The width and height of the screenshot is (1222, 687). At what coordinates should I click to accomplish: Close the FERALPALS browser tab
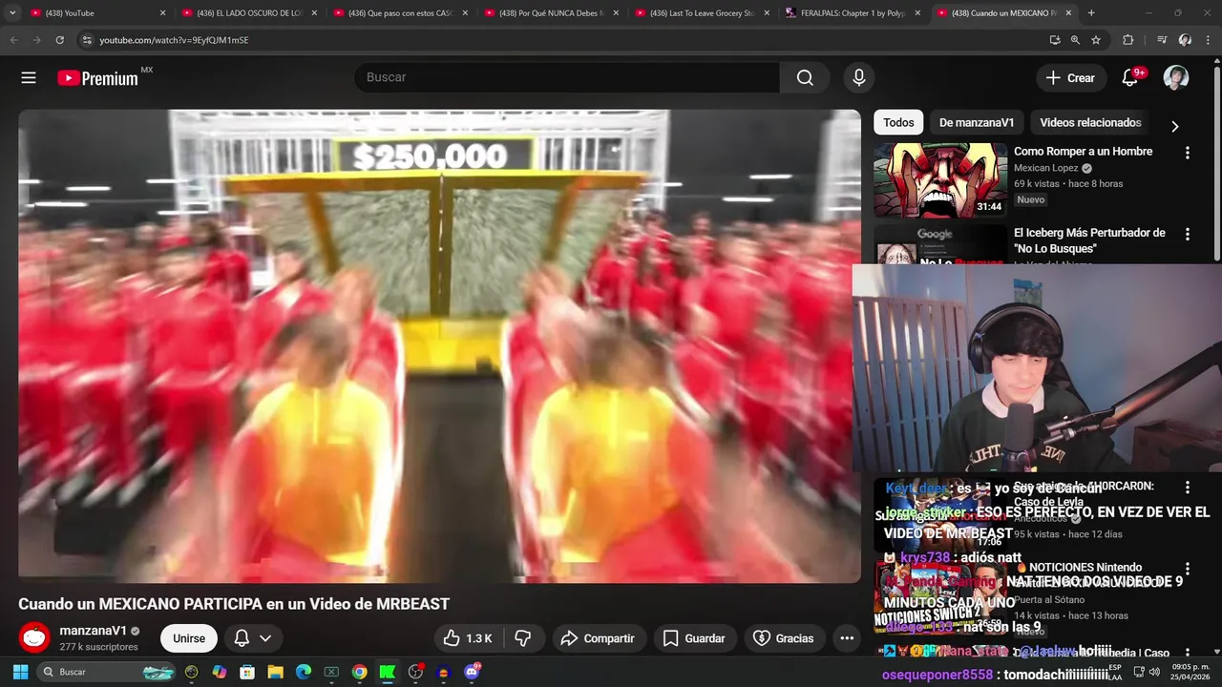tap(917, 13)
